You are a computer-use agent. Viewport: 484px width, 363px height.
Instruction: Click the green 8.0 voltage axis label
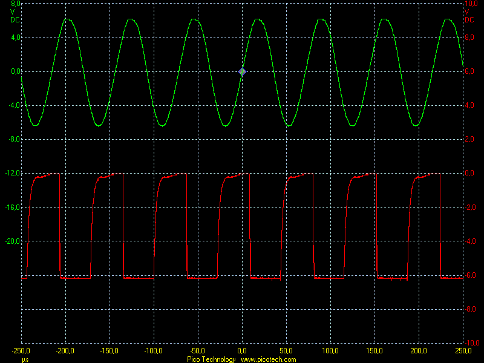(15, 4)
